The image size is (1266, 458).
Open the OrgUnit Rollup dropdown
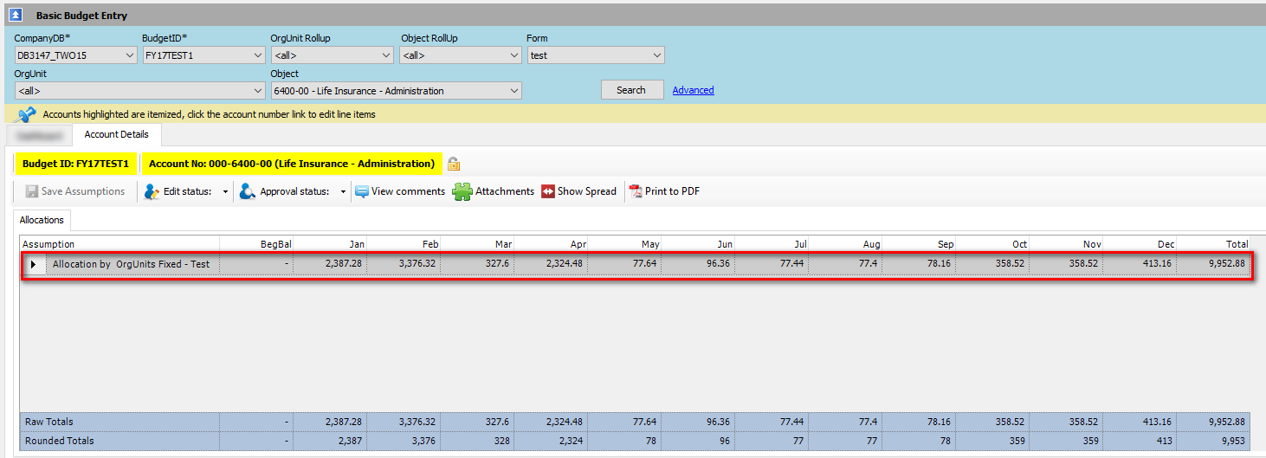click(x=333, y=55)
